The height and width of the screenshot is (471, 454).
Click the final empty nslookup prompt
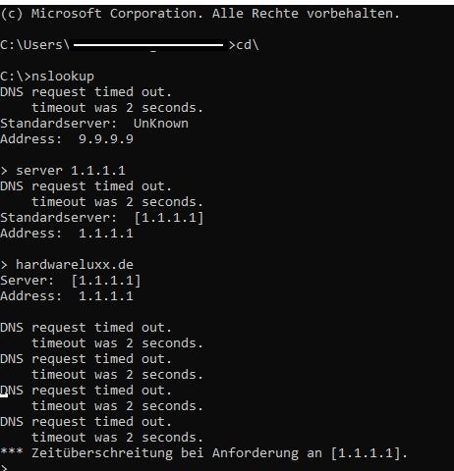(4, 467)
